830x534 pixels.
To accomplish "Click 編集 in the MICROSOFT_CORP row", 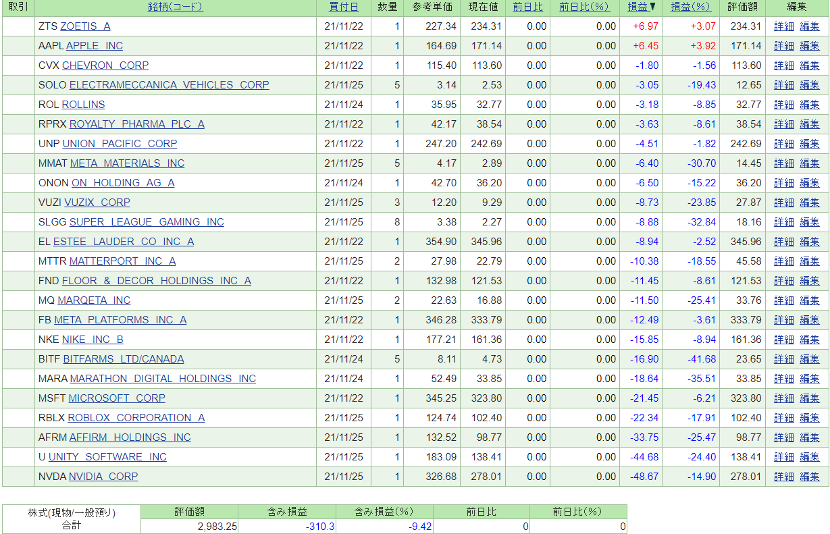I will pyautogui.click(x=810, y=398).
